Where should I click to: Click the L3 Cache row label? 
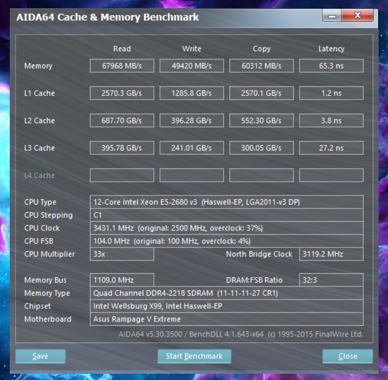pyautogui.click(x=40, y=148)
